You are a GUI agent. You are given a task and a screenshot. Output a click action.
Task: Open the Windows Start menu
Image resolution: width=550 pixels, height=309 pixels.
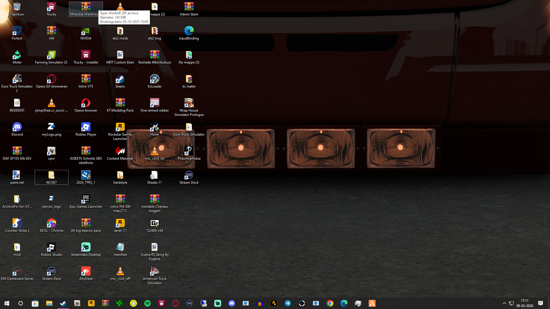coord(7,303)
